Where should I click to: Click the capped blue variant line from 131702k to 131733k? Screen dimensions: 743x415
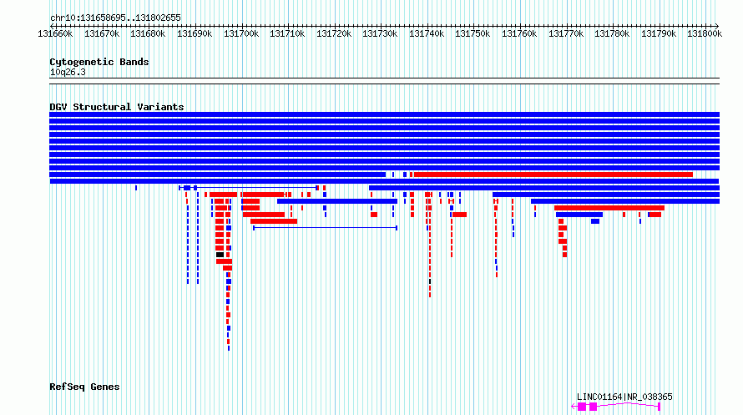(325, 228)
